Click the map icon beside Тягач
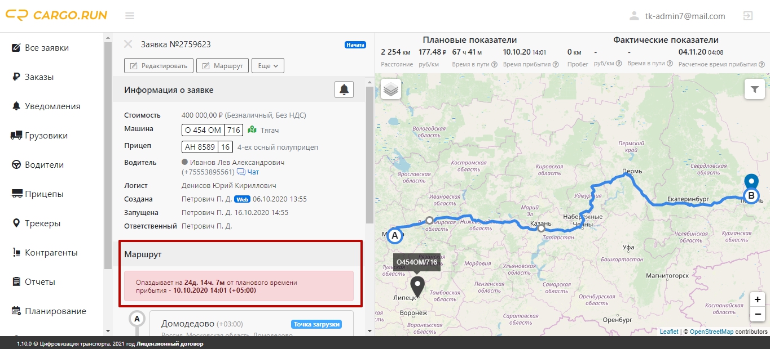Screen dimensions: 770x349 pos(253,130)
